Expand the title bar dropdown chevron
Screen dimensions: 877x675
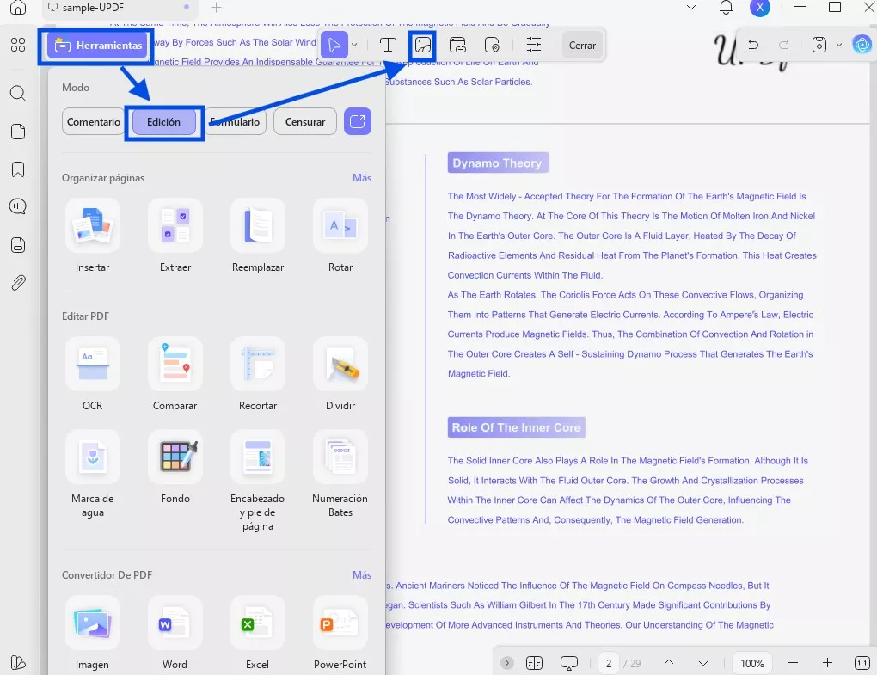tap(691, 7)
